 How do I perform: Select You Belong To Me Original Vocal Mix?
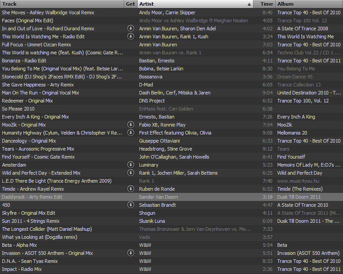click(62, 69)
